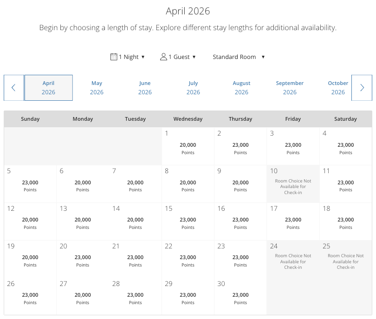Click the unavailable April 10 cell

(x=293, y=183)
